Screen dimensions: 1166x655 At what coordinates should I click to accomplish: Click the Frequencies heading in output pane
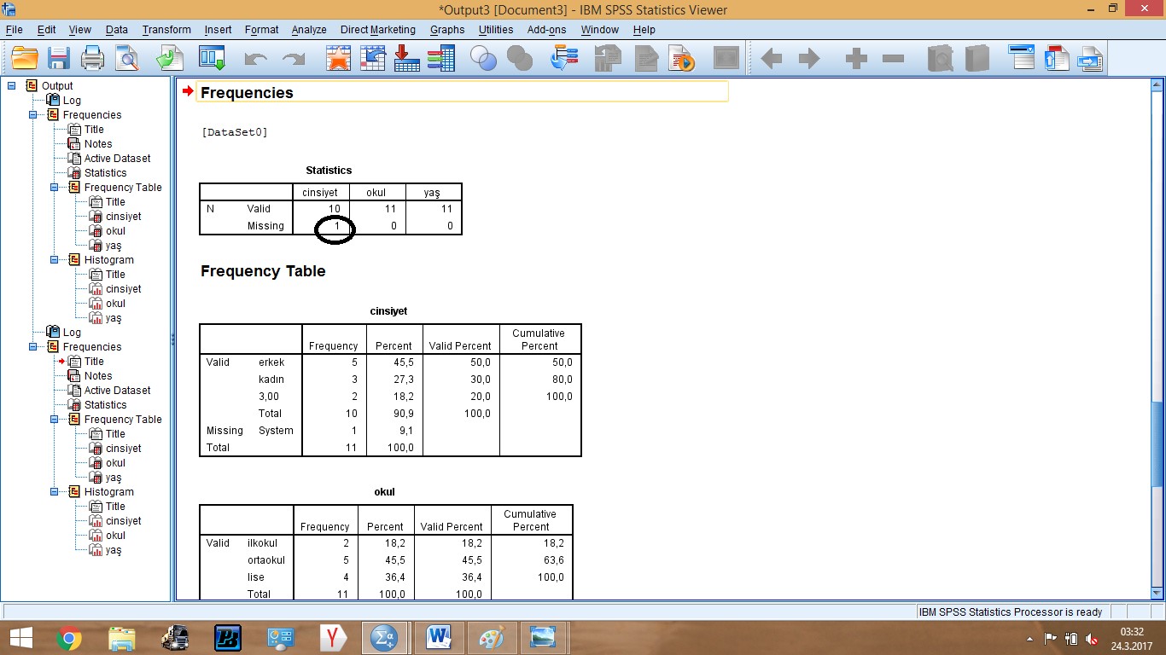[x=247, y=93]
